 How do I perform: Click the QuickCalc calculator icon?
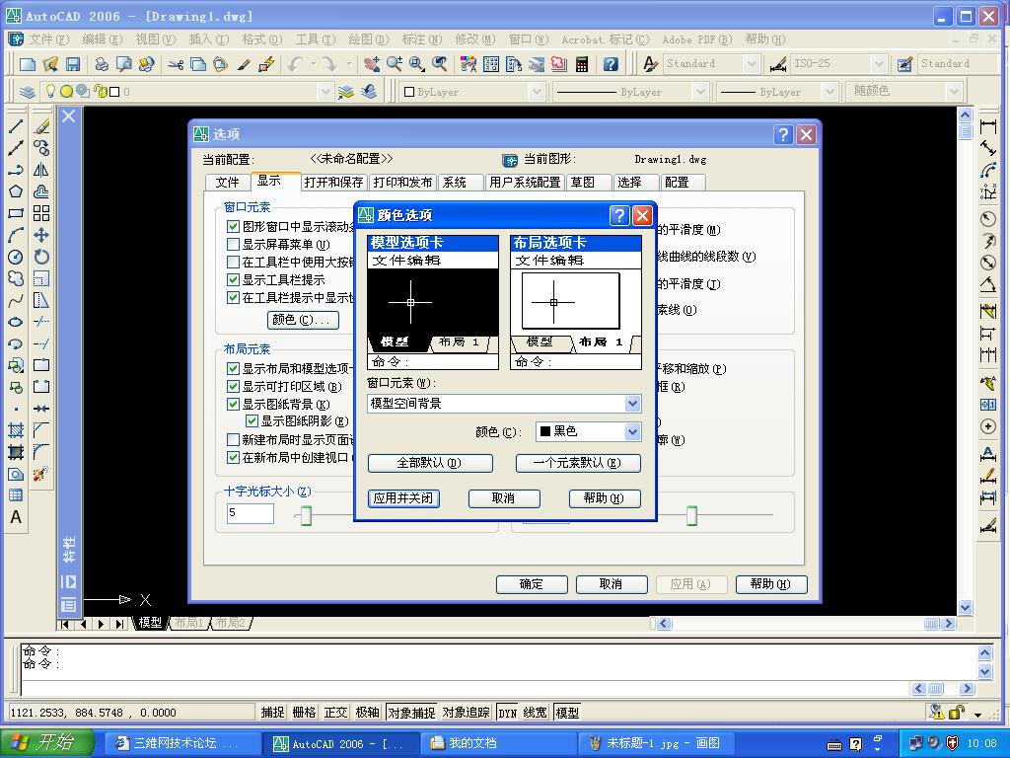(582, 64)
